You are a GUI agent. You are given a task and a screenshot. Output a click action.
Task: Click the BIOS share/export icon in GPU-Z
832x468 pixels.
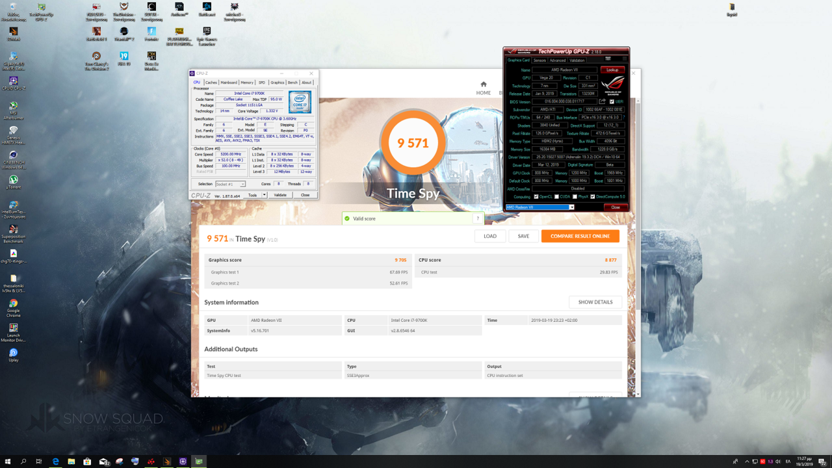[603, 101]
